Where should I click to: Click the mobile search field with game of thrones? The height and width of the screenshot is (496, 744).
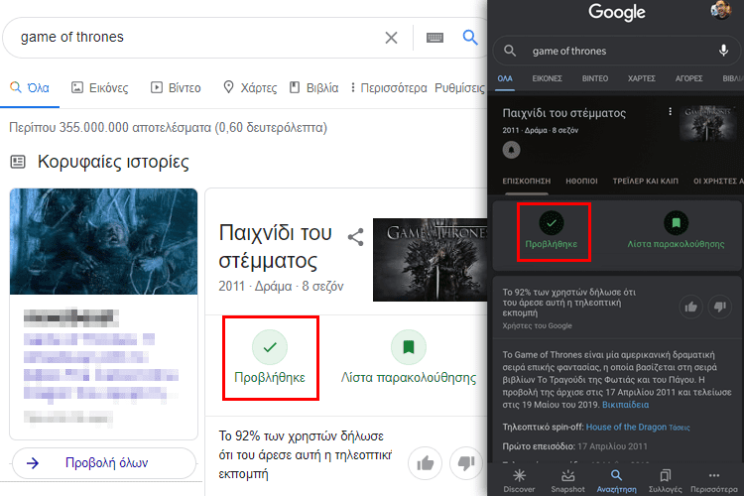pos(617,51)
